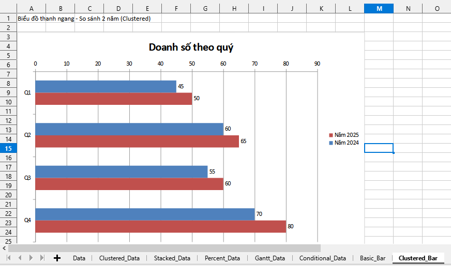Select row 1 header
Screen dimensions: 451x266
click(8, 19)
